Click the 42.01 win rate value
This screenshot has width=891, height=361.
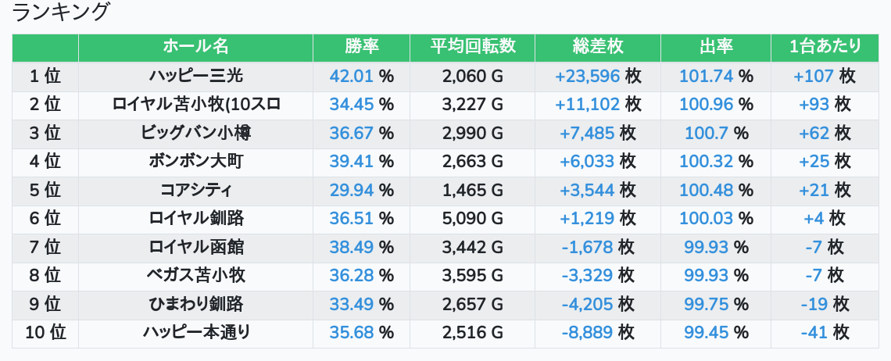pos(352,76)
